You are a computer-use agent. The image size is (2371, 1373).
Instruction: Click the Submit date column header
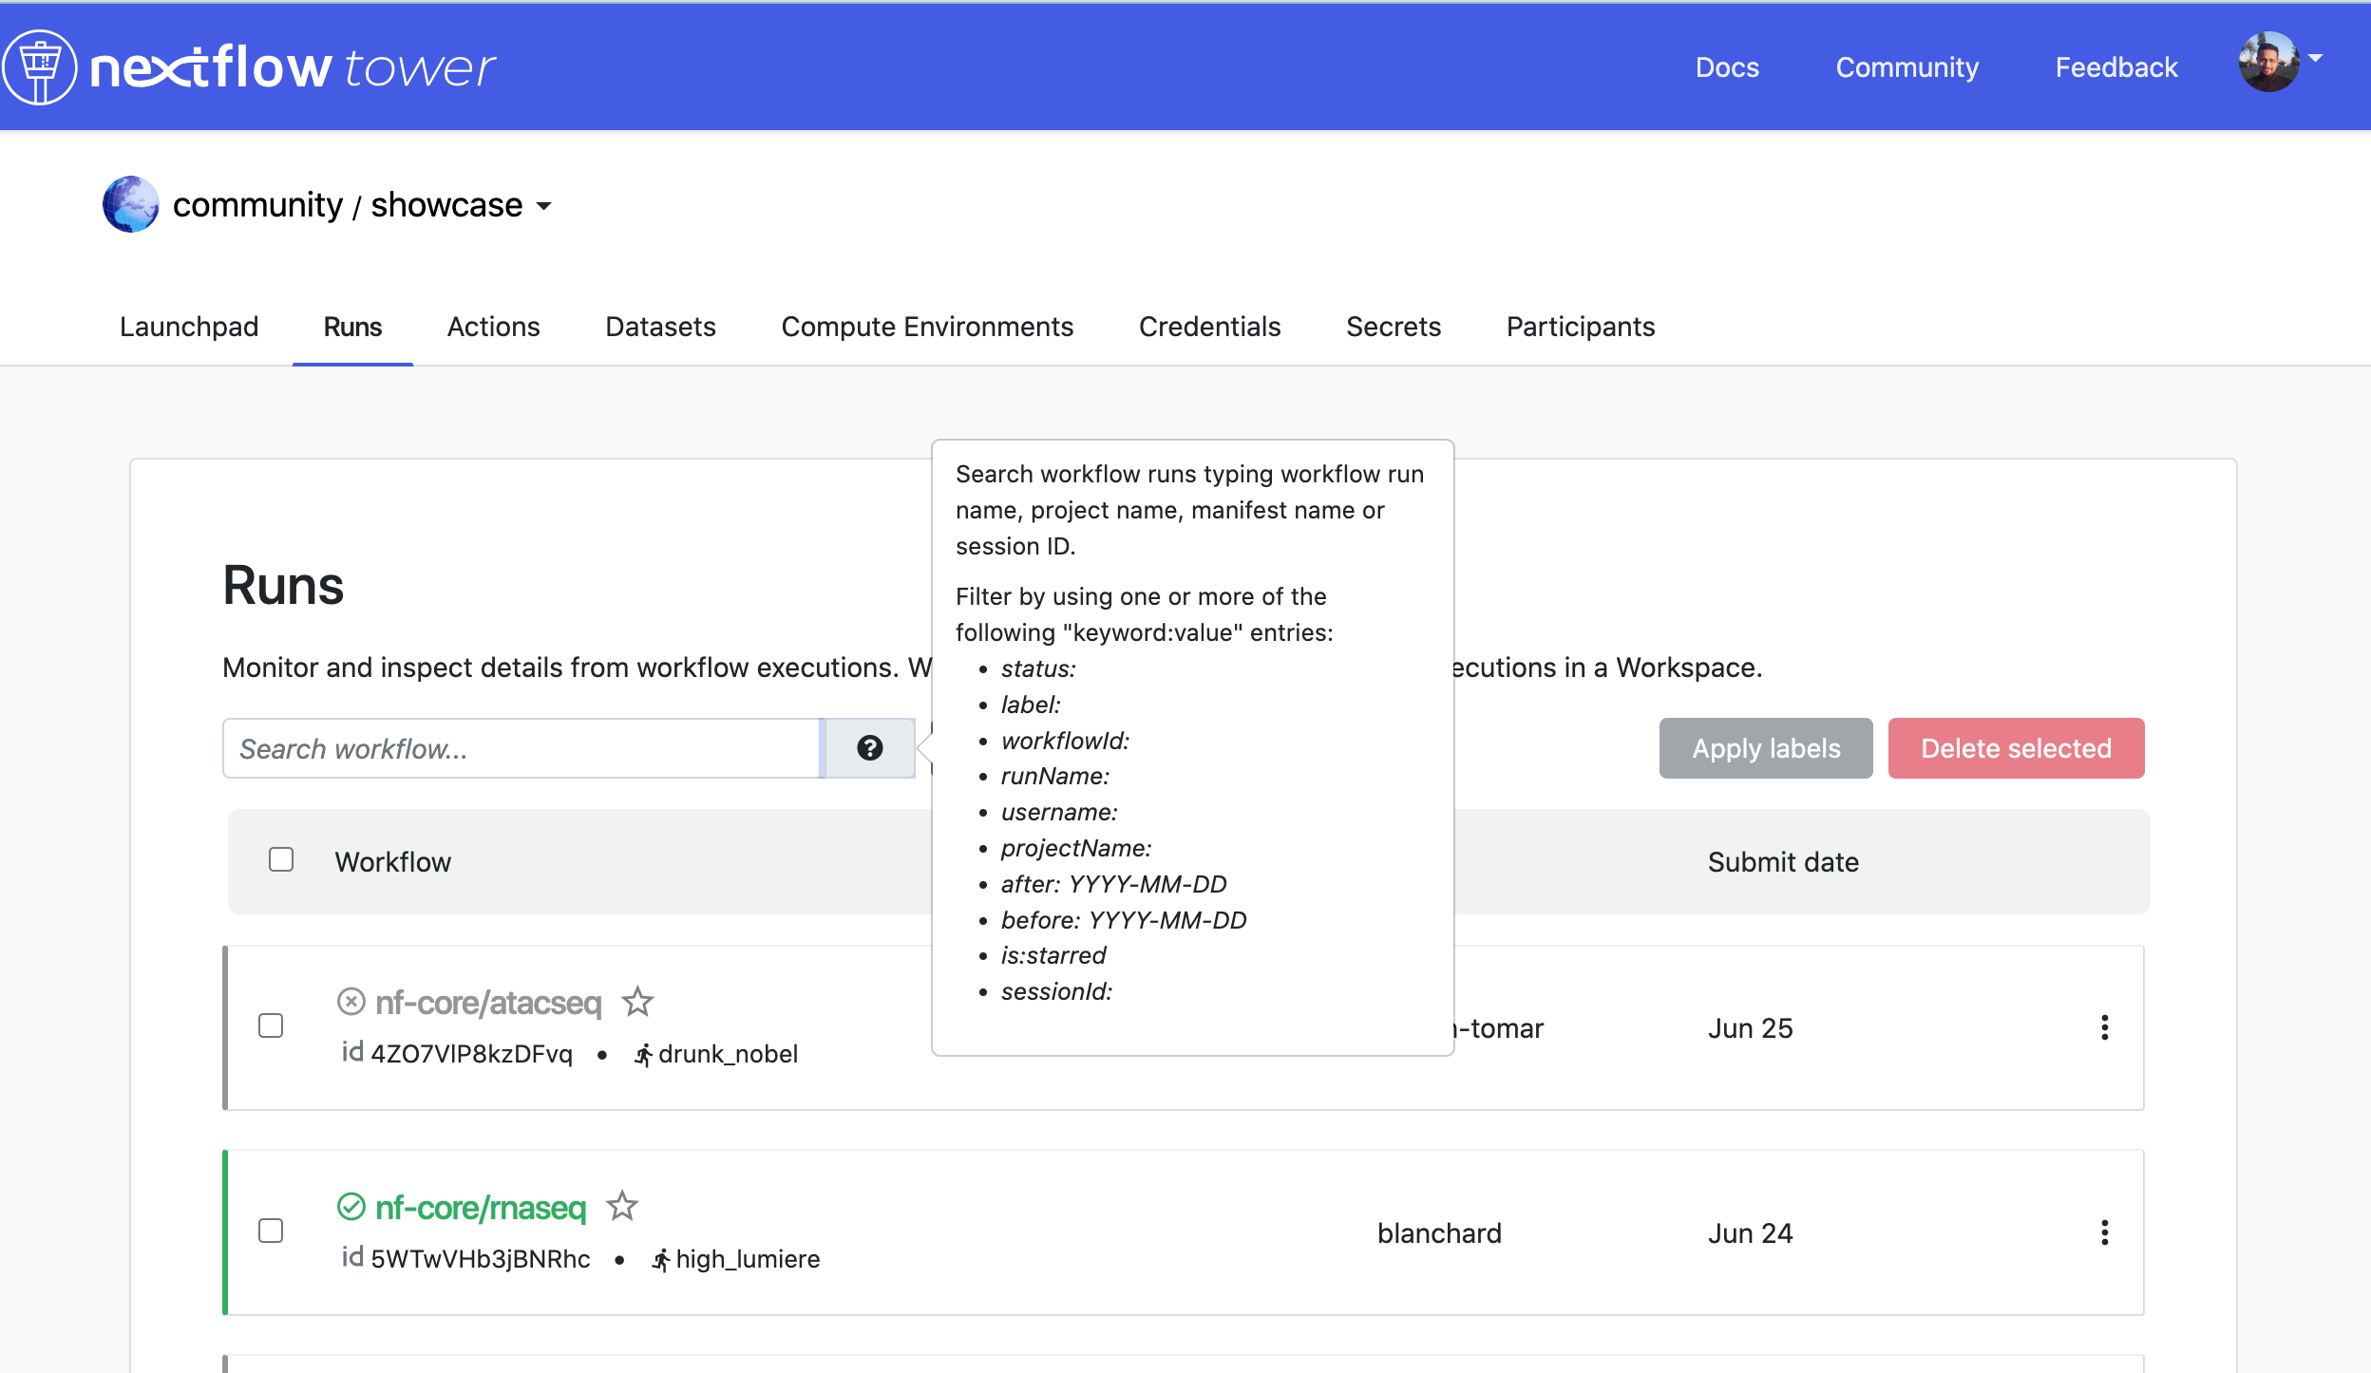coord(1783,862)
